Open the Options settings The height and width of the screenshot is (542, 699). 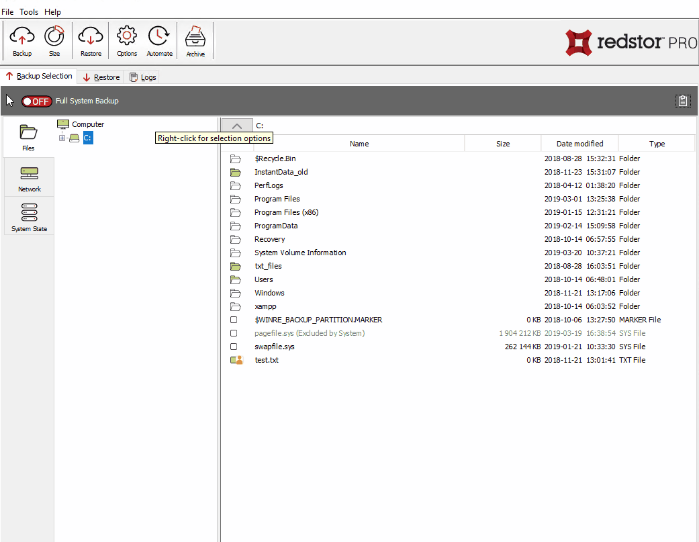coord(126,40)
